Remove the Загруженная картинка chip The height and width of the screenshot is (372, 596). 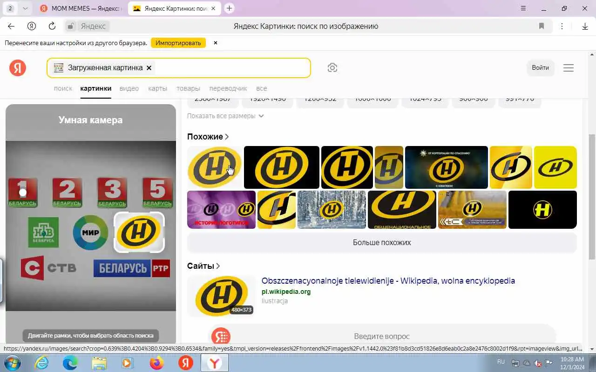[149, 68]
